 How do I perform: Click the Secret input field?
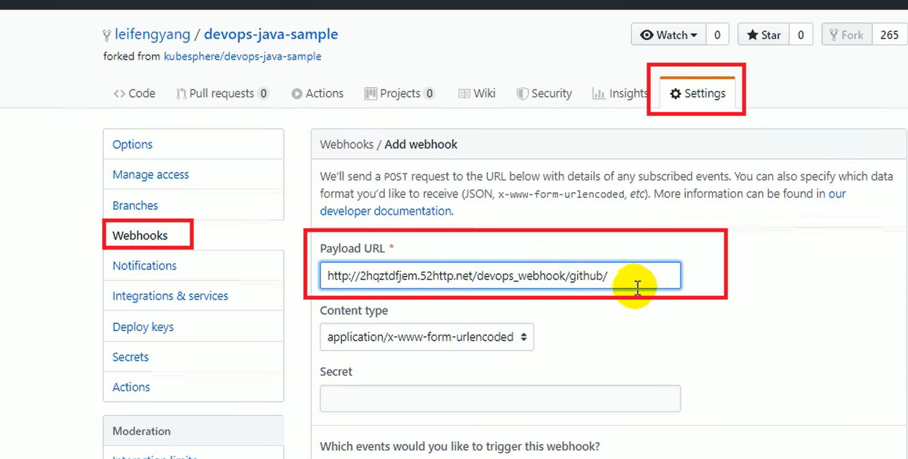point(500,399)
